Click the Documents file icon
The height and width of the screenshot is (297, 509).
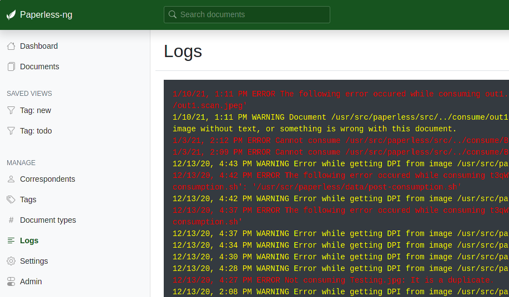tap(11, 66)
